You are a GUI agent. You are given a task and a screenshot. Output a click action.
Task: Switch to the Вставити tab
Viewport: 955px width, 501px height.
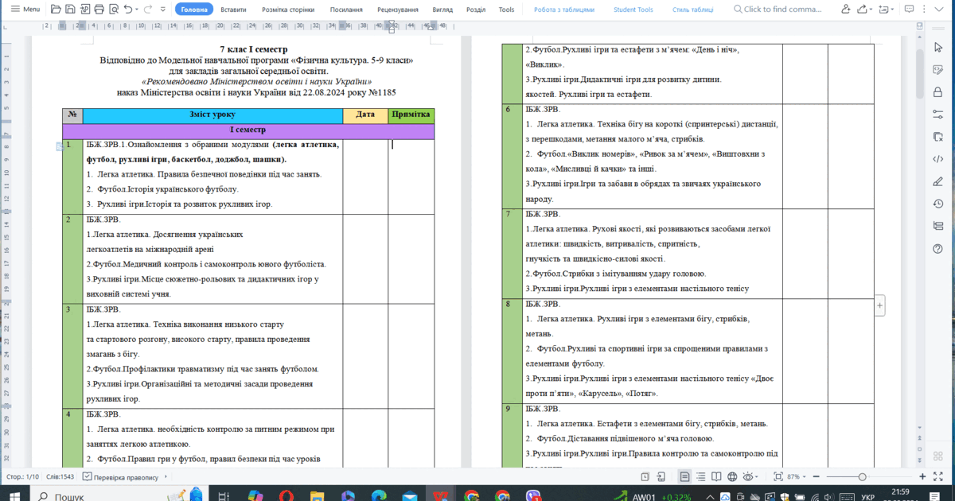coord(233,10)
